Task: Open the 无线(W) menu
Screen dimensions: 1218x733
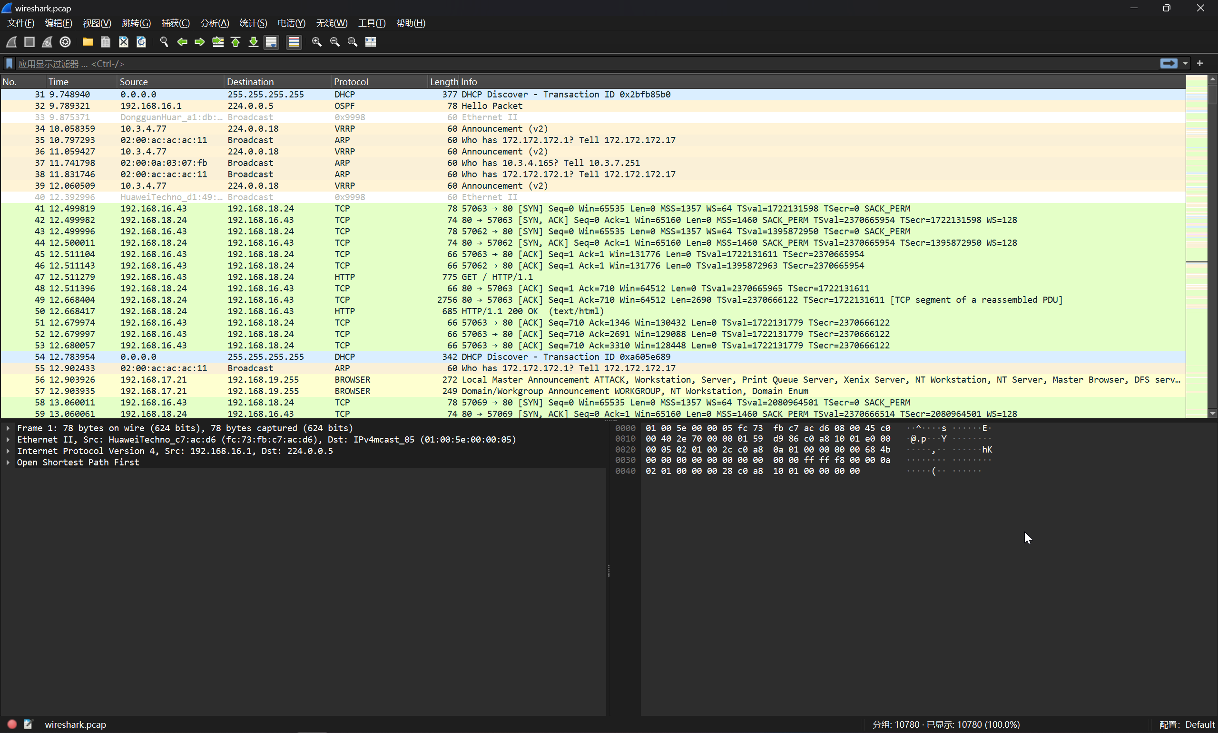Action: pos(332,23)
